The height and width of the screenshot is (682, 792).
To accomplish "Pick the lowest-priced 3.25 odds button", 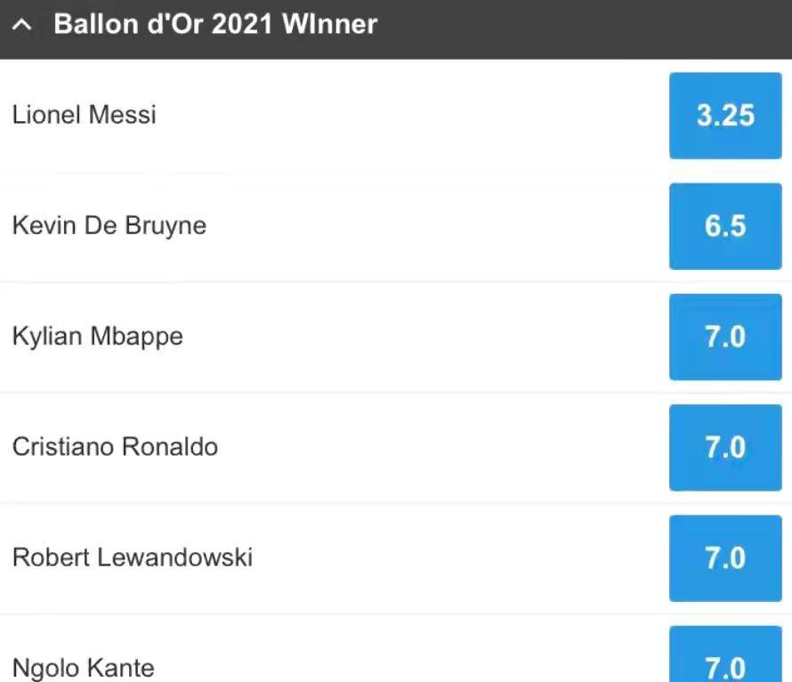I will point(725,116).
